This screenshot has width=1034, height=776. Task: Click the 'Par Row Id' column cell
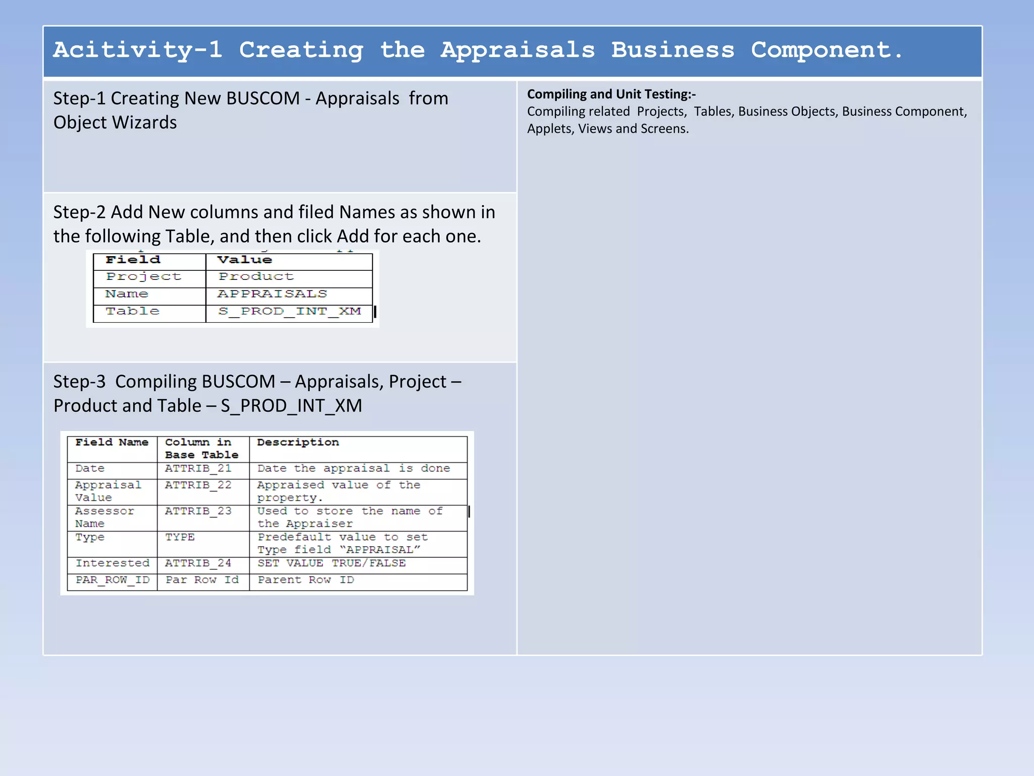point(203,582)
